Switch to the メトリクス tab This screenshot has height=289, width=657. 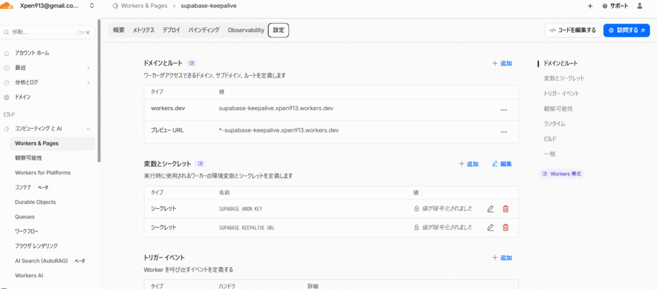144,30
